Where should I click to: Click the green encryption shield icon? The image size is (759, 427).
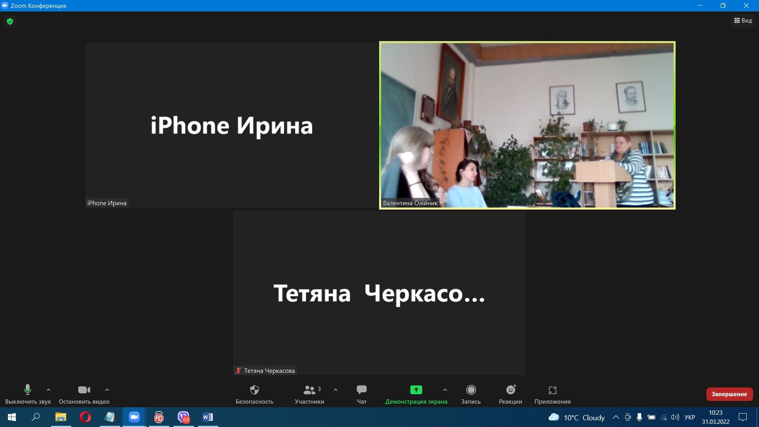pos(10,21)
